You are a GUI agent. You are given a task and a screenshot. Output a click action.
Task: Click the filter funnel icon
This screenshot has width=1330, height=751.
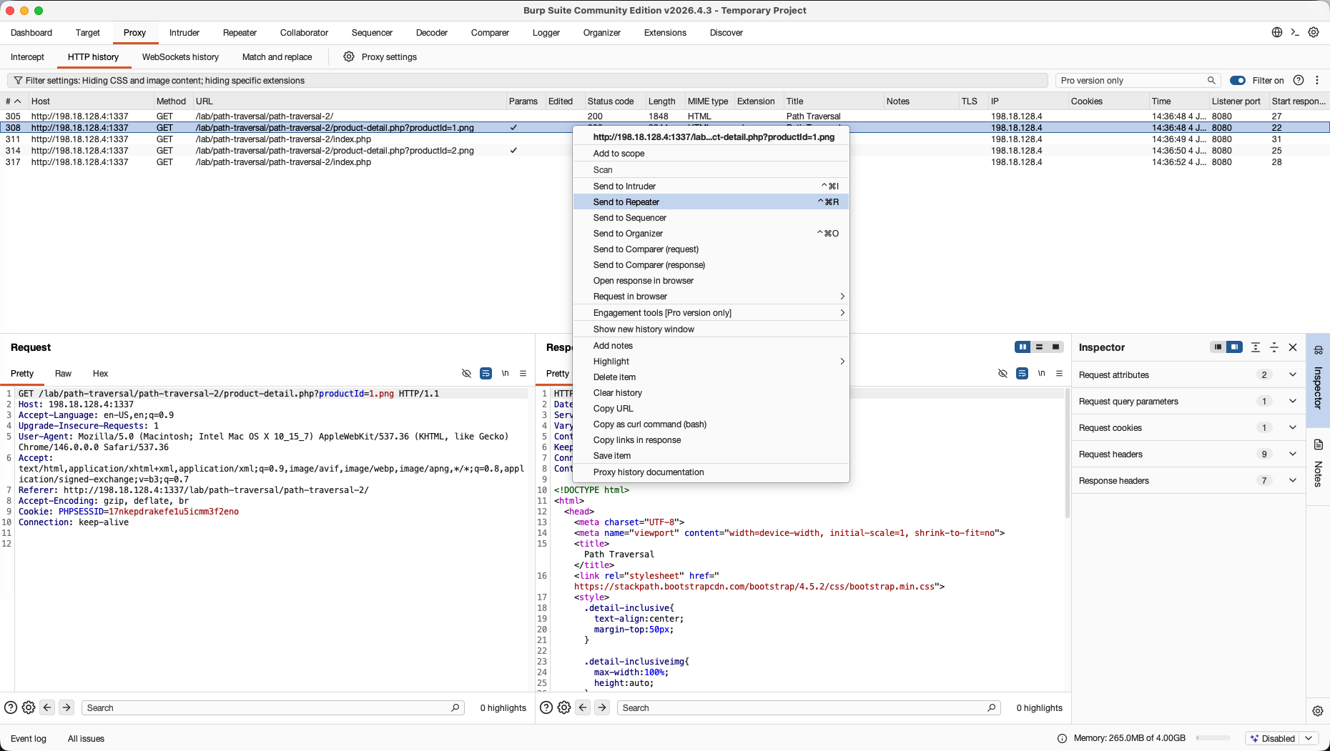18,81
